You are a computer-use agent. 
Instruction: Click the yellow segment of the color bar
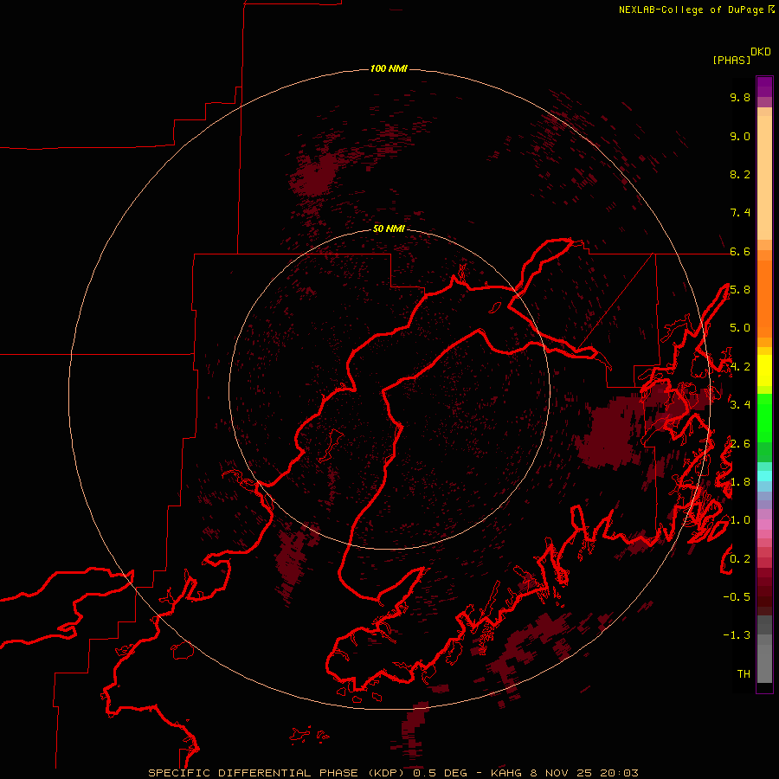tap(764, 370)
